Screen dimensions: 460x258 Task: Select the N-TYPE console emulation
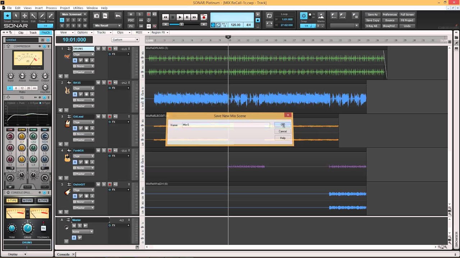[x=27, y=200]
